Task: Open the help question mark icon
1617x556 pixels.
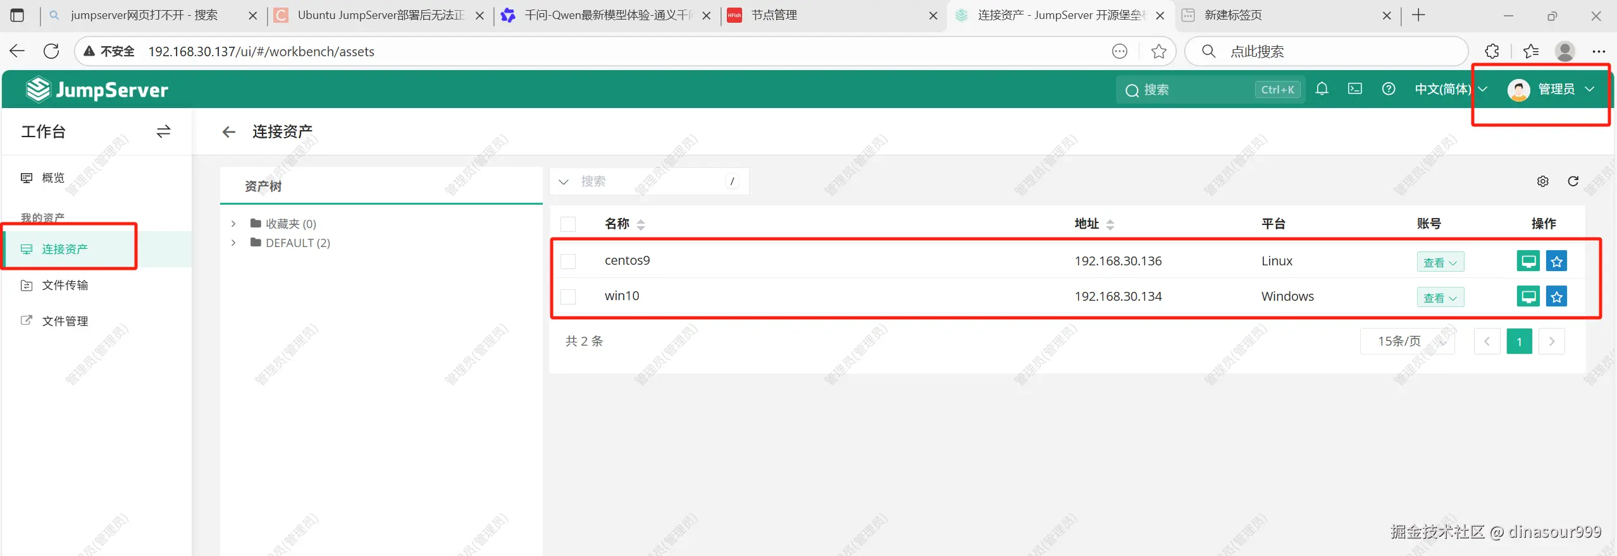Action: click(1389, 89)
